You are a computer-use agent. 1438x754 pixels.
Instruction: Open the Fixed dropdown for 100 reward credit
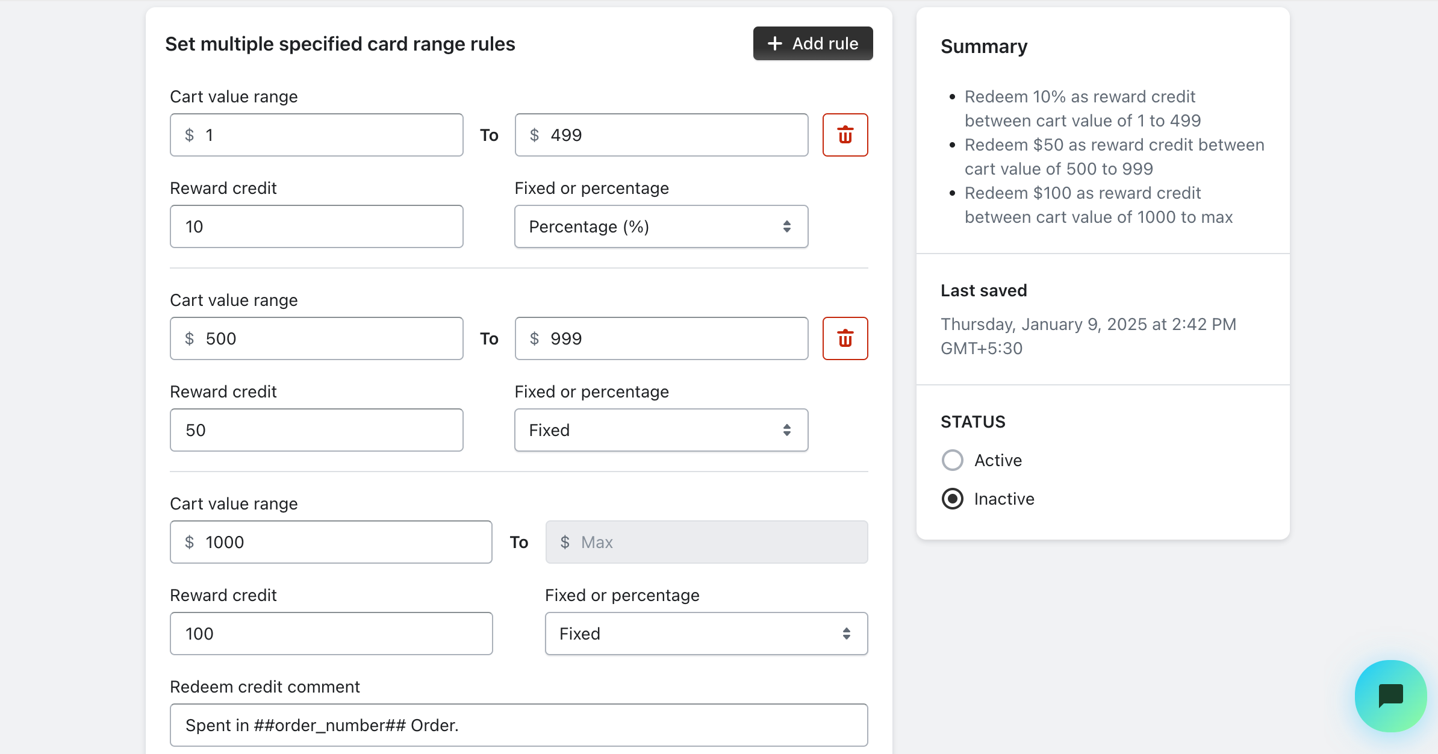pyautogui.click(x=706, y=634)
